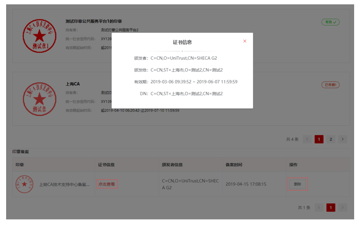Image resolution: width=361 pixels, height=227 pixels.
Task: Click the green 有效 status badge
Action: pyautogui.click(x=330, y=22)
